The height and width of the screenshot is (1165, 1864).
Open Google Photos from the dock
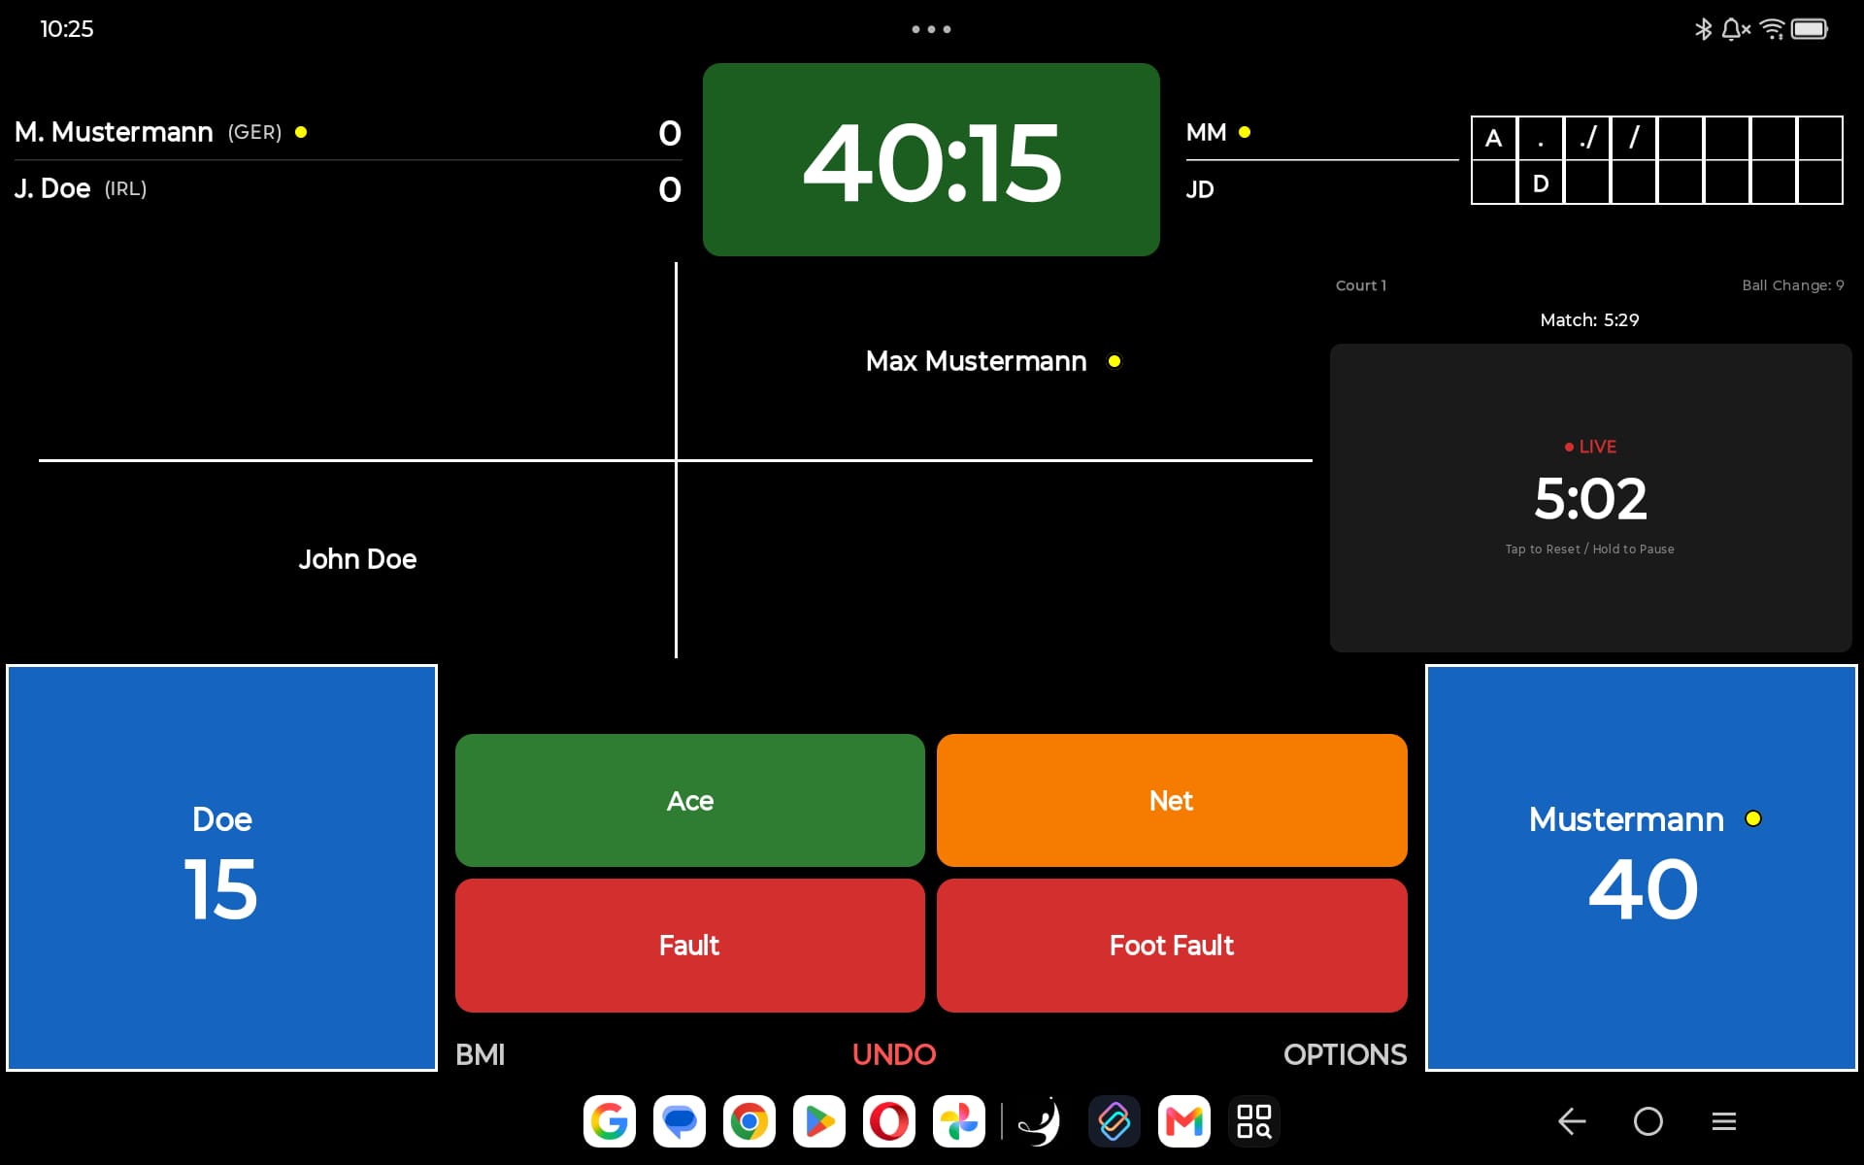pos(958,1121)
